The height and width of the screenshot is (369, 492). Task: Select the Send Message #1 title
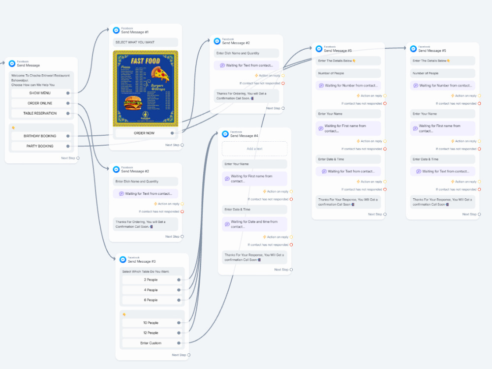tap(135, 32)
